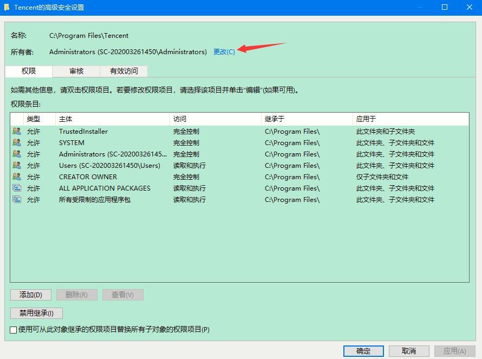Image resolution: width=482 pixels, height=359 pixels.
Task: Click the 更改(C) link to change owner
Action: [x=224, y=51]
